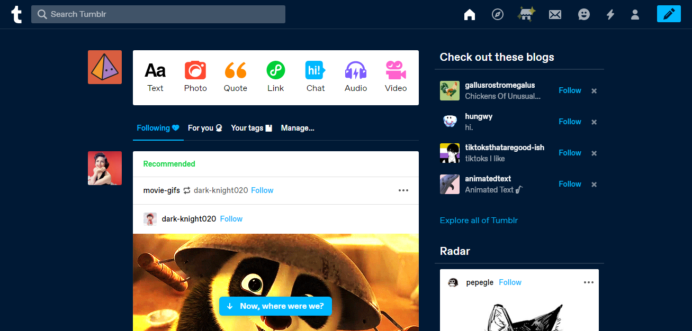
Task: Click the small dark-knight020 avatar in the post
Action: point(150,219)
